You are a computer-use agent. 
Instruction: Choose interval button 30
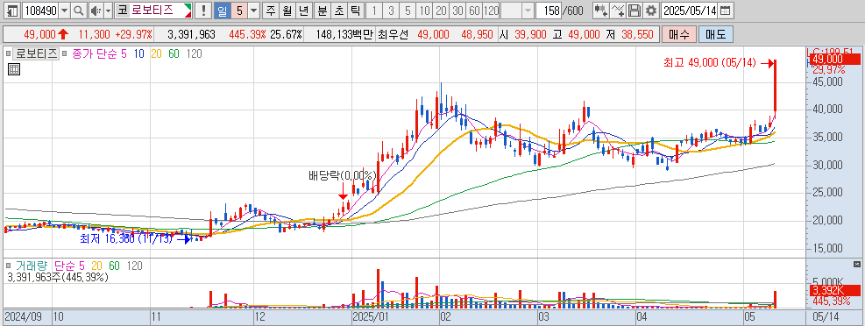[457, 10]
